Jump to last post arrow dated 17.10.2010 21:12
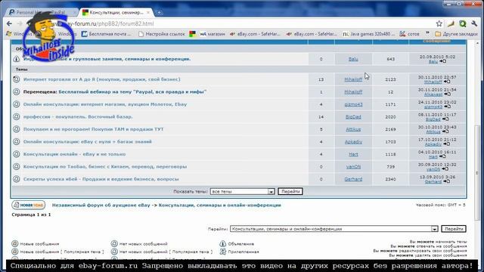 coord(446,144)
